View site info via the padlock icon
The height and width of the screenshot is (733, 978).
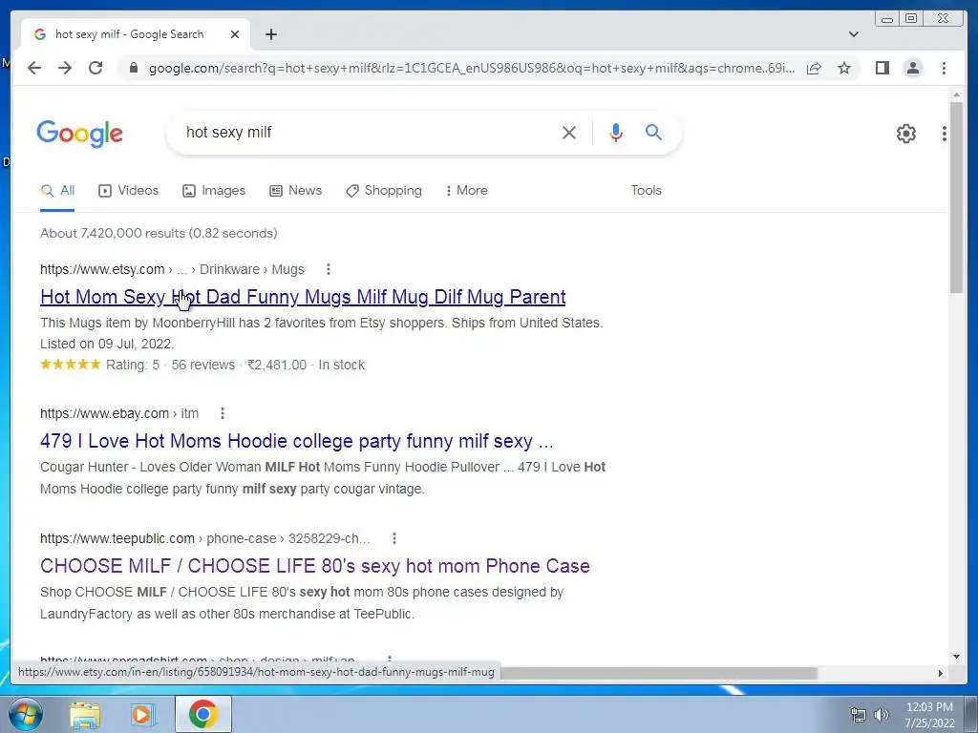tap(134, 68)
